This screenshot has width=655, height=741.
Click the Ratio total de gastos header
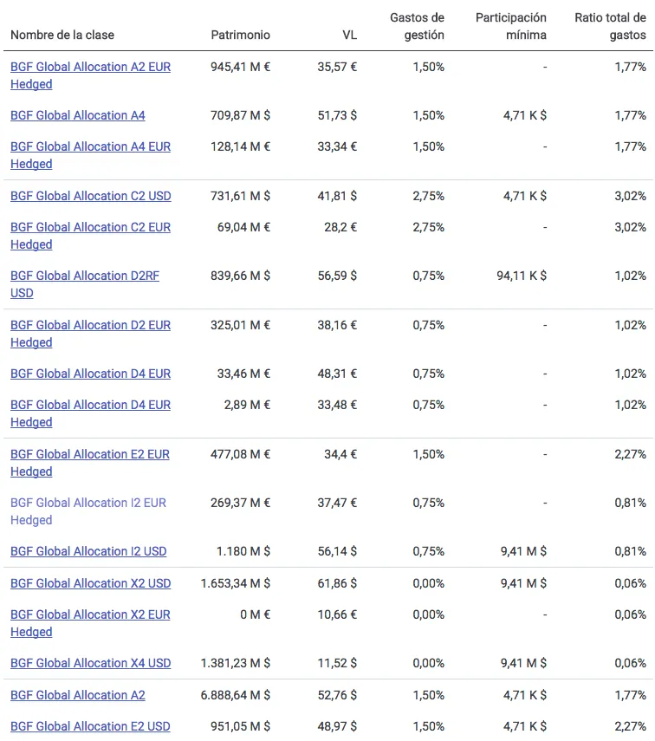click(x=610, y=26)
